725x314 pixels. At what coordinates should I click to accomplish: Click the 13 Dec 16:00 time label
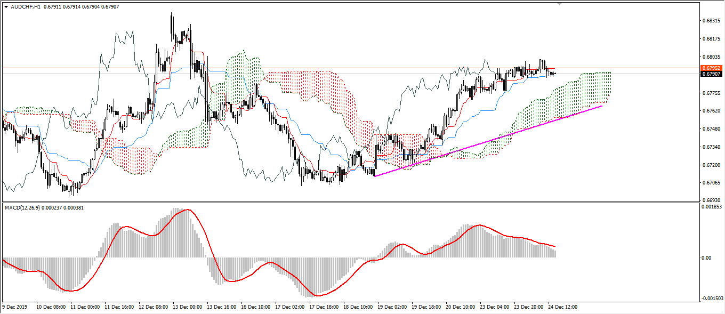point(222,308)
